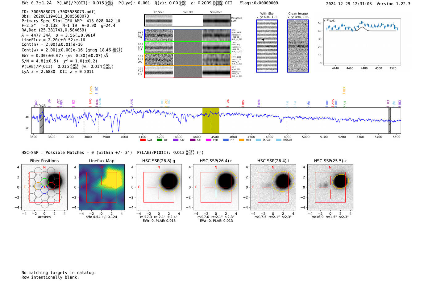This screenshot has width=432, height=294.
Task: Click the red fiber circle in Fiber Positions
Action: pyautogui.click(x=51, y=186)
